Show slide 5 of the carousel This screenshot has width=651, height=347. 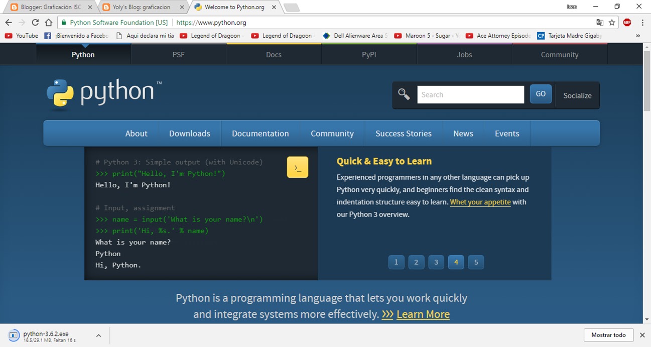tap(476, 262)
